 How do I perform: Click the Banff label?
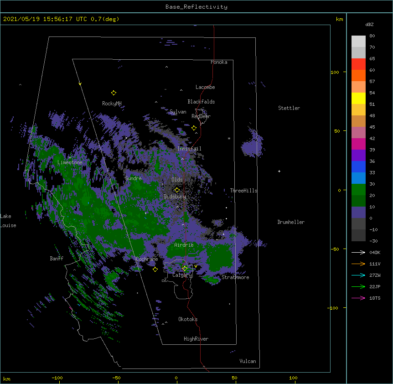click(57, 259)
